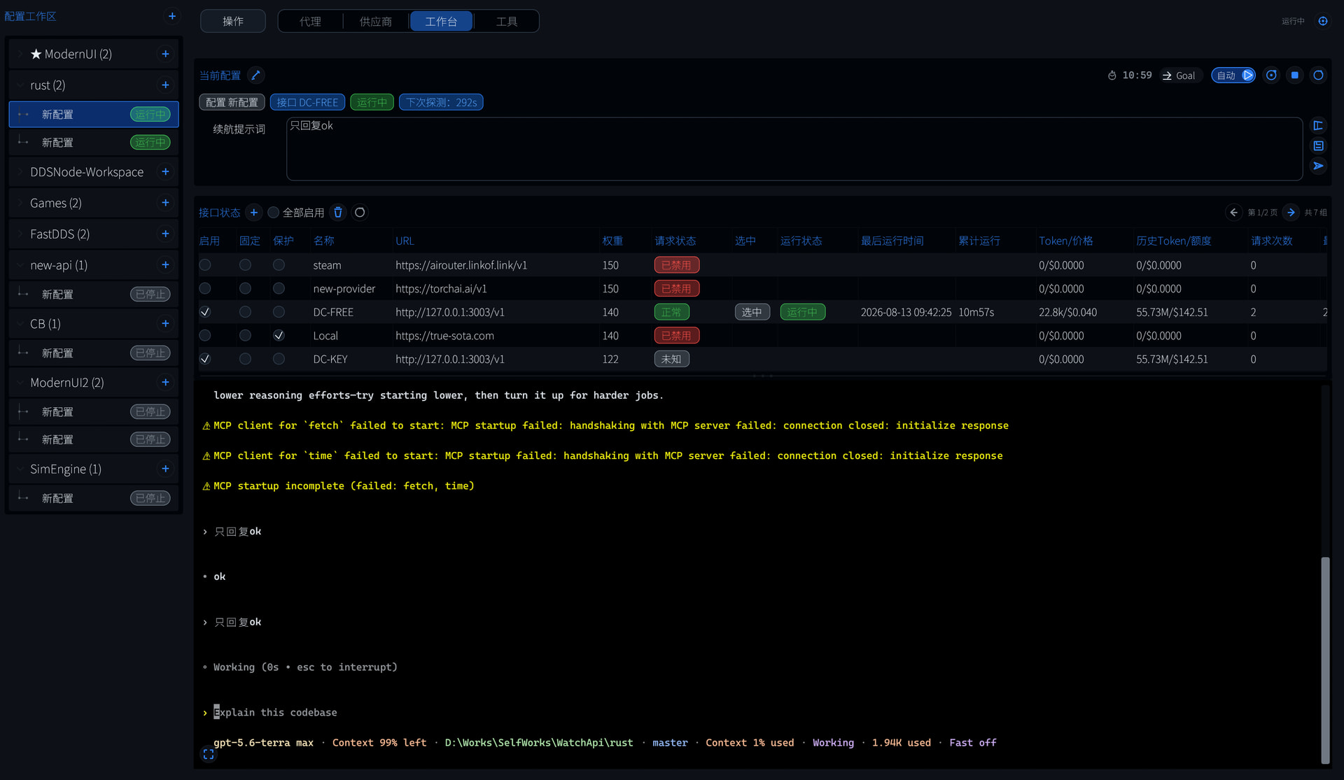1344x780 pixels.
Task: Collapse the SimEngine (1) group
Action: pyautogui.click(x=20, y=469)
